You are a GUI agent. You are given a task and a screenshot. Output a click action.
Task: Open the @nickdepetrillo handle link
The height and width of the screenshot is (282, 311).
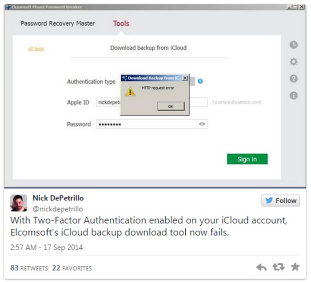(58, 209)
